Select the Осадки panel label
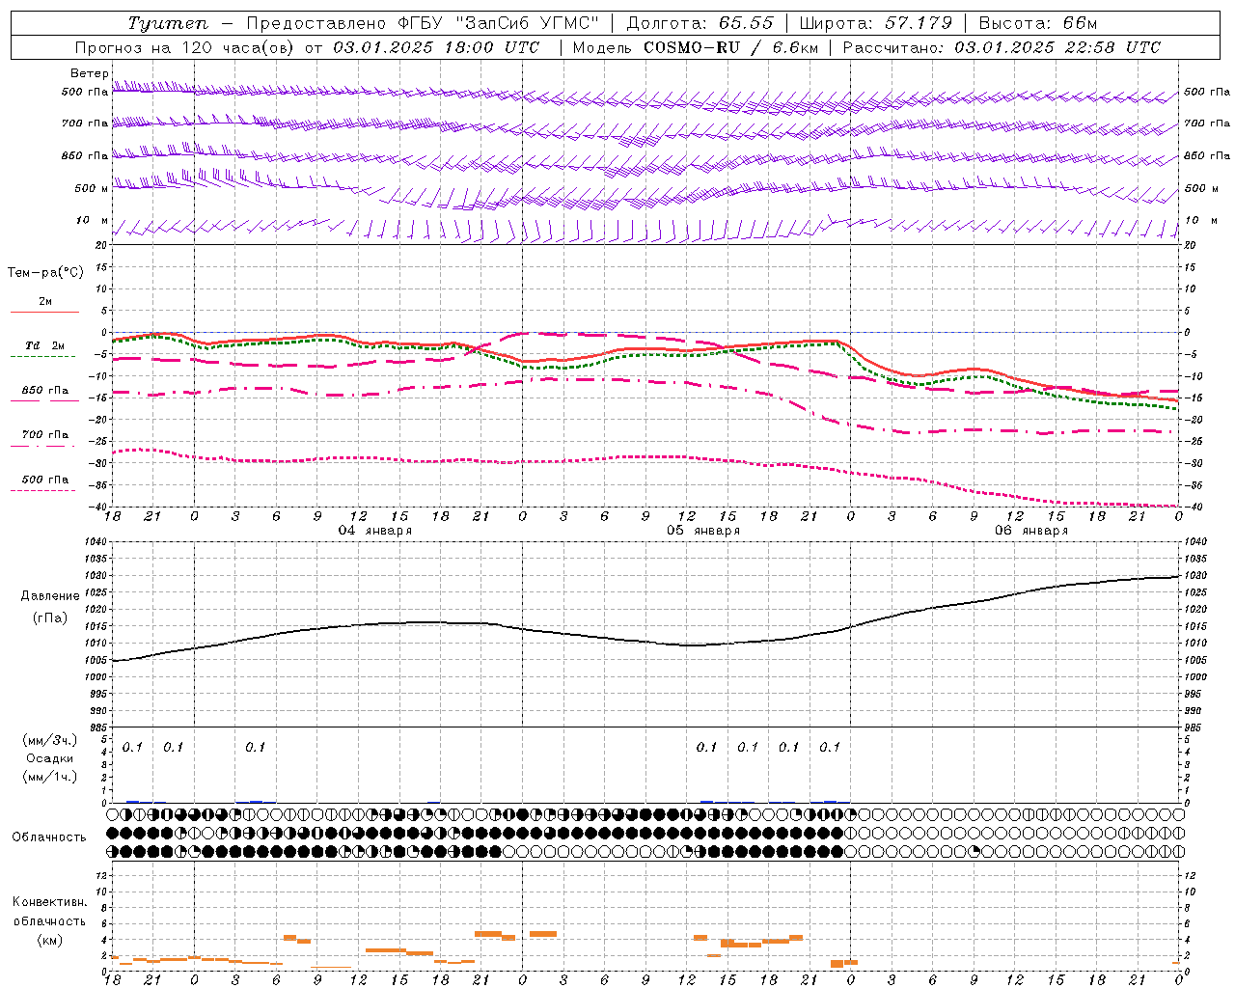 [x=49, y=758]
